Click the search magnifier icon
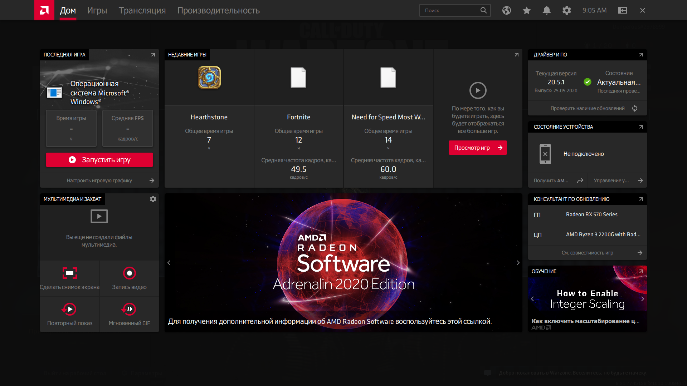The image size is (687, 386). tap(483, 10)
